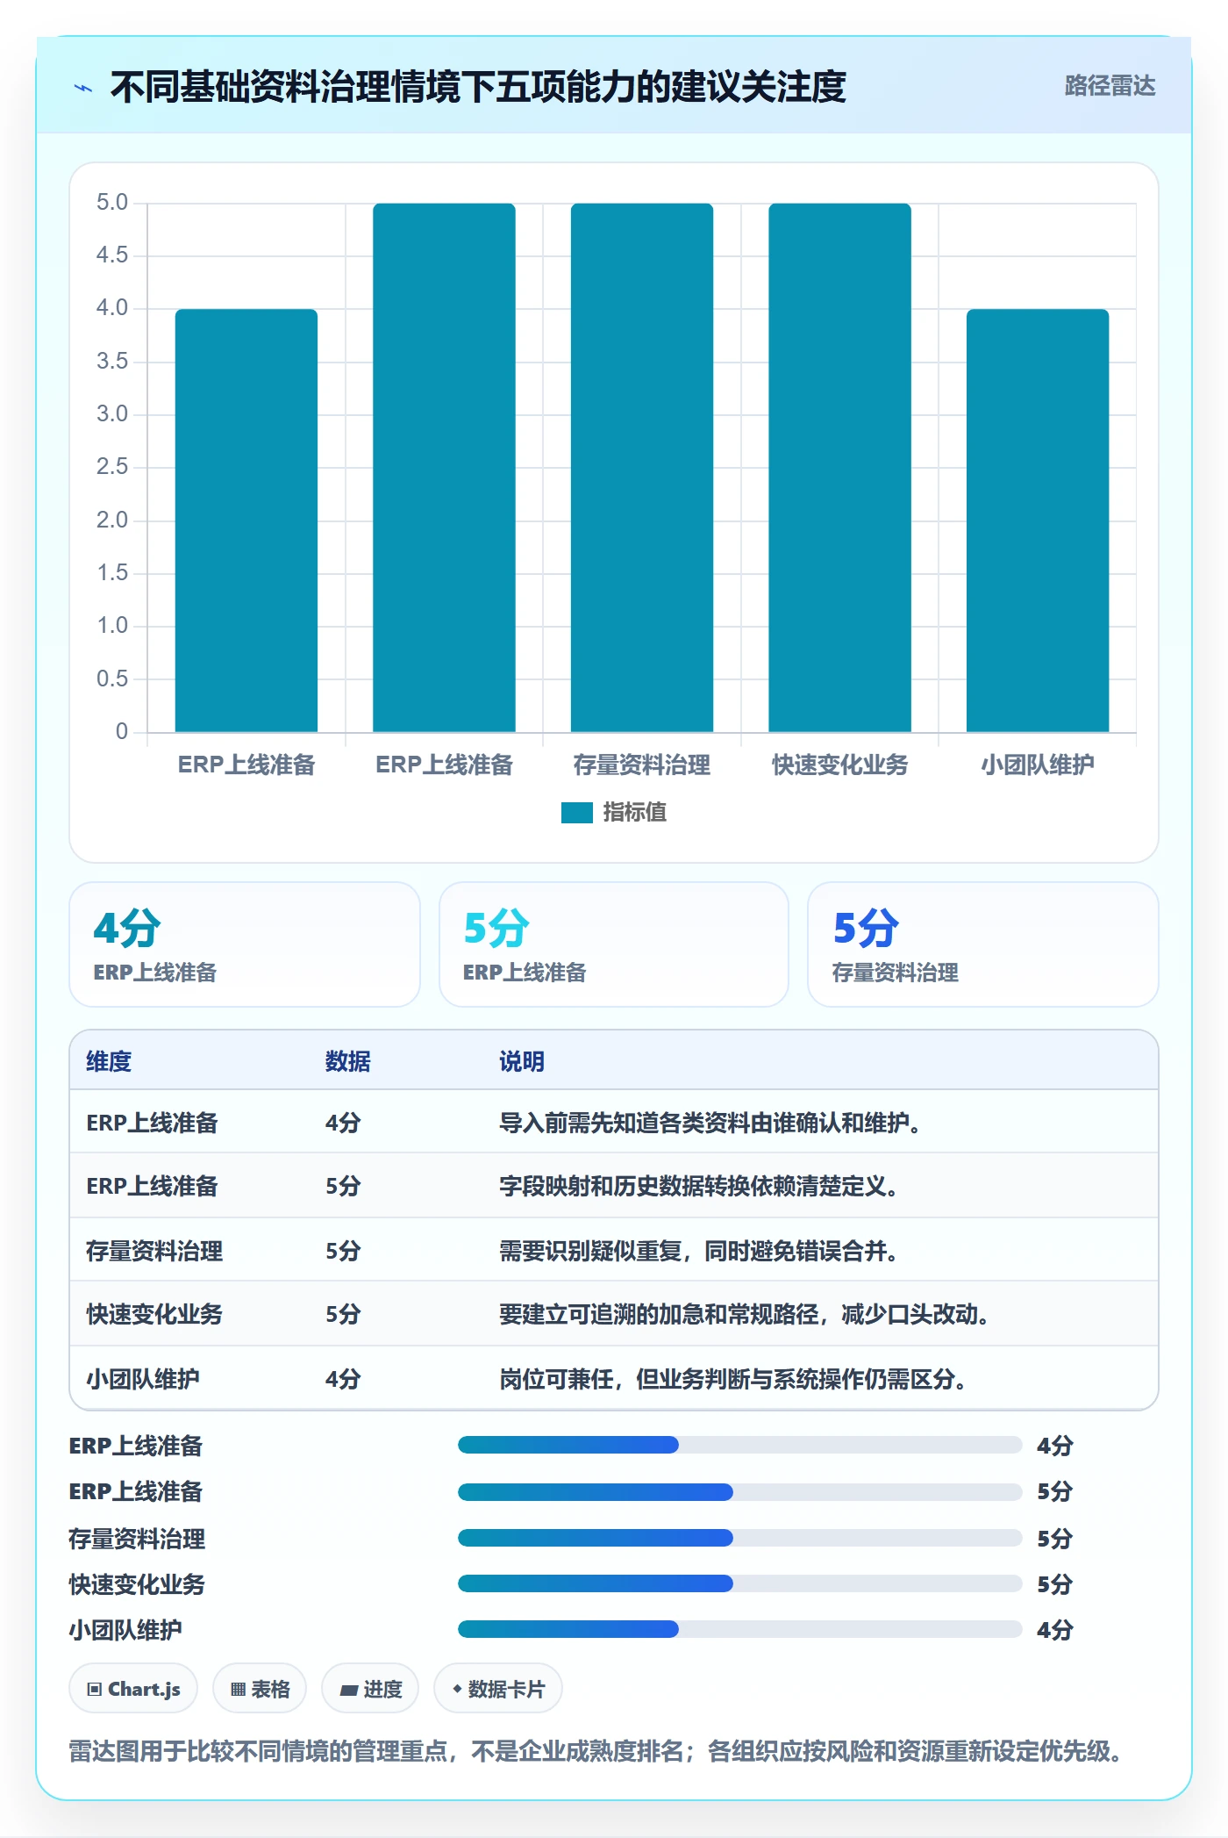Click the x-axis label 存量资料治理 under the chart
Image resolution: width=1228 pixels, height=1838 pixels.
(x=642, y=765)
